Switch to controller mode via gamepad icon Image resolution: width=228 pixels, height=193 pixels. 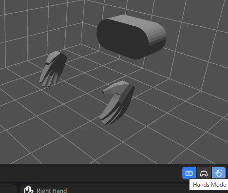tap(204, 173)
